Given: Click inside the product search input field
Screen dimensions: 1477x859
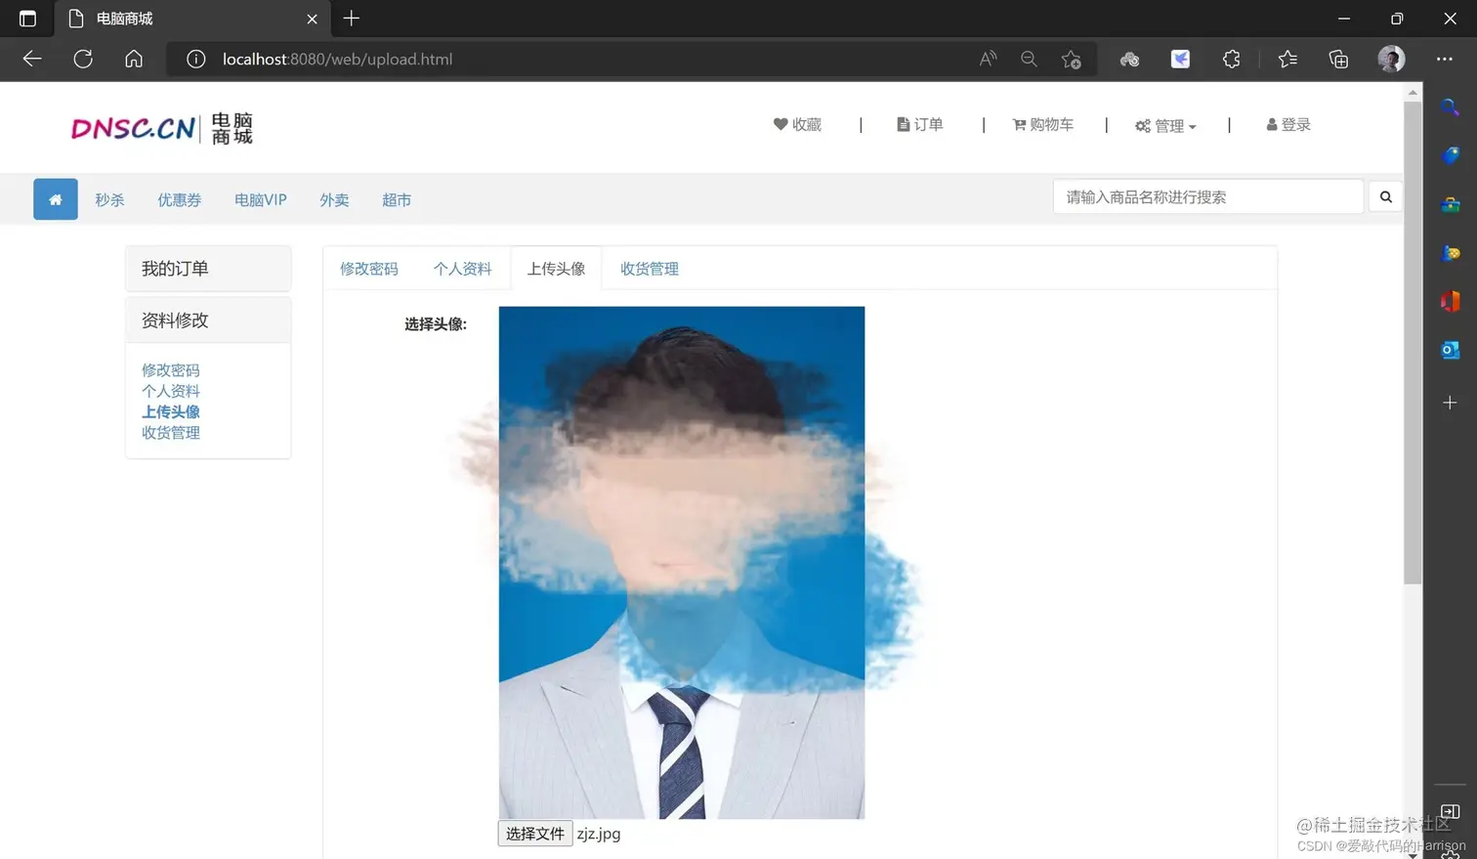Looking at the screenshot, I should point(1207,195).
